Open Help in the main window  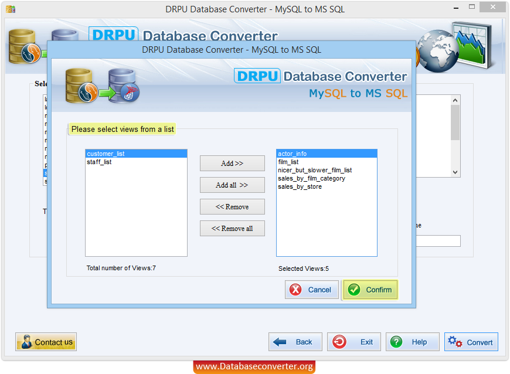(413, 342)
